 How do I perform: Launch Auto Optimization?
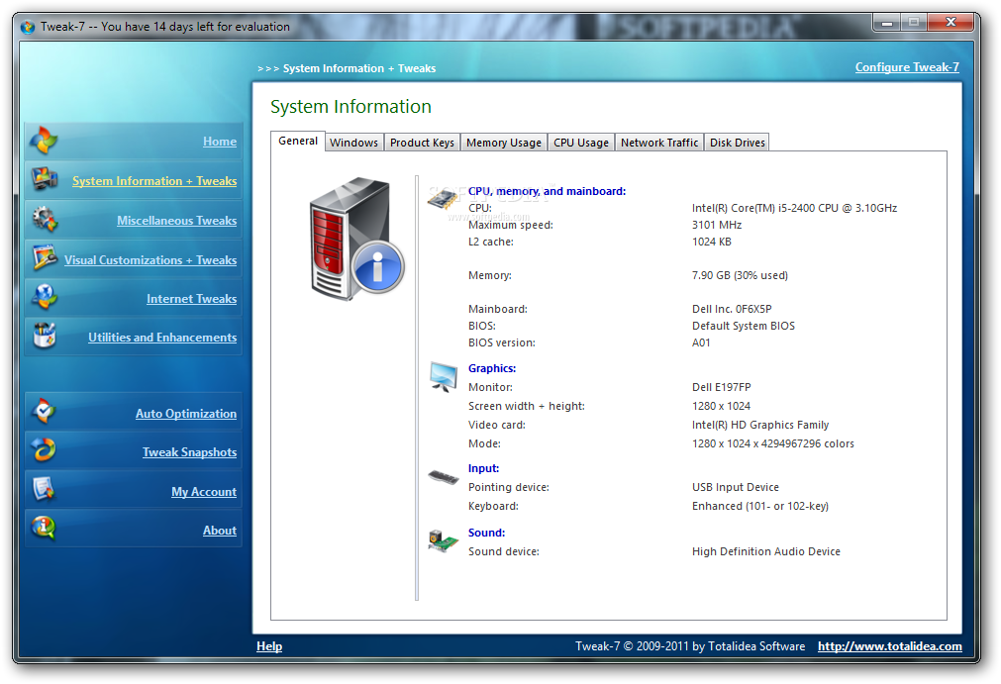tap(186, 414)
